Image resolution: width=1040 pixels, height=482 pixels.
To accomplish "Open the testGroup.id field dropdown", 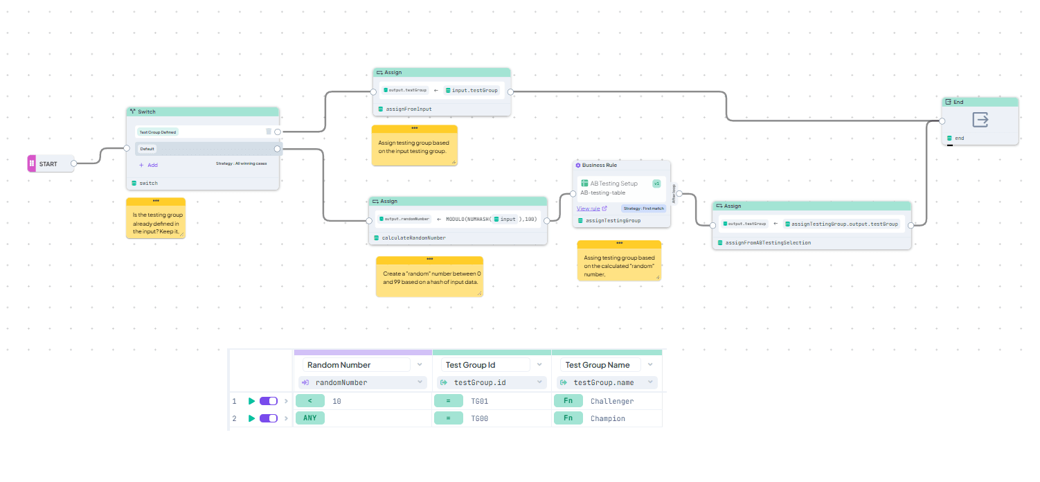I will [539, 382].
